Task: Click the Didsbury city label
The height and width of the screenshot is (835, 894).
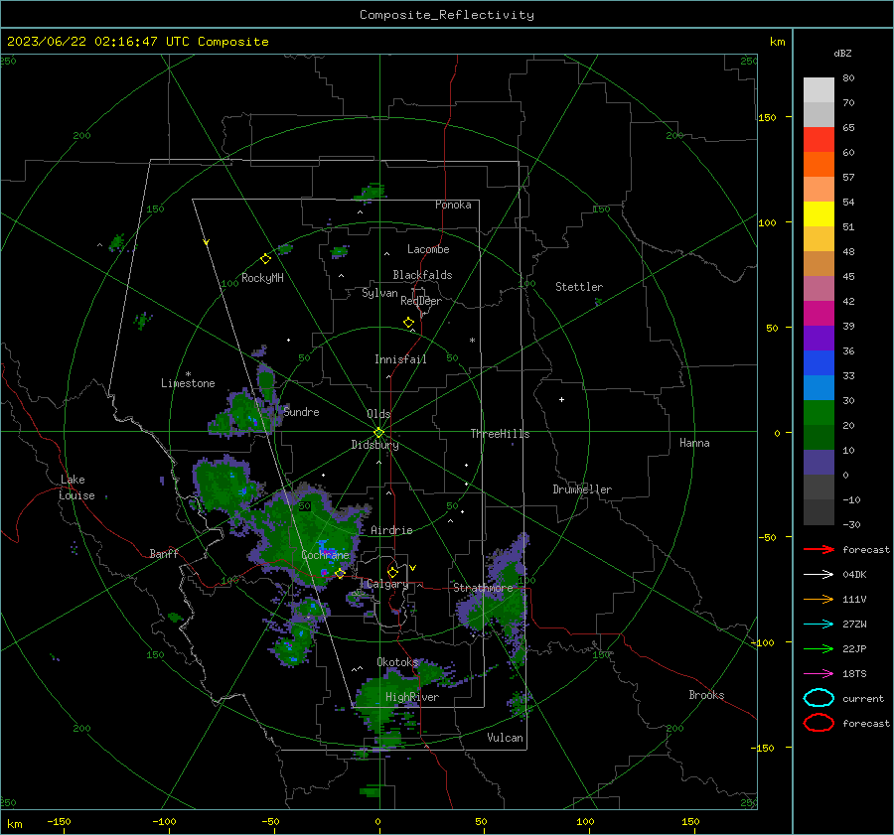Action: click(374, 445)
